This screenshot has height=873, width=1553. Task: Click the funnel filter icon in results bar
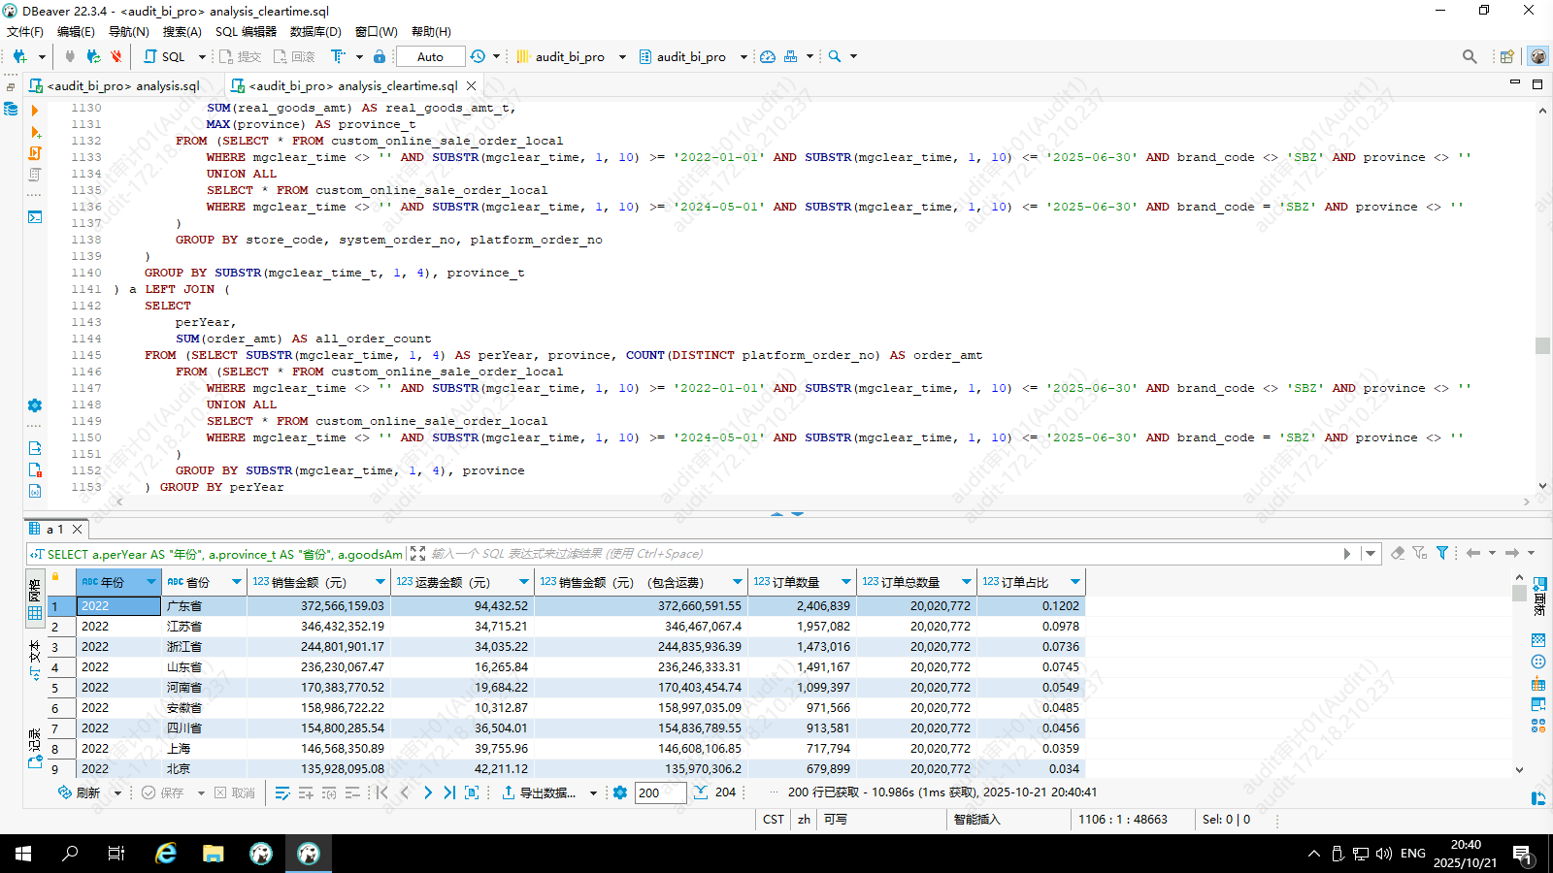(x=1442, y=553)
